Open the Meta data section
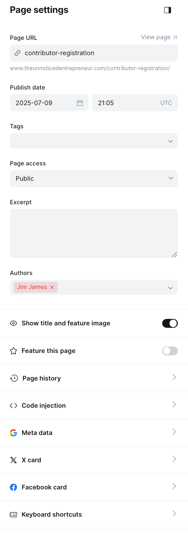 click(x=94, y=433)
